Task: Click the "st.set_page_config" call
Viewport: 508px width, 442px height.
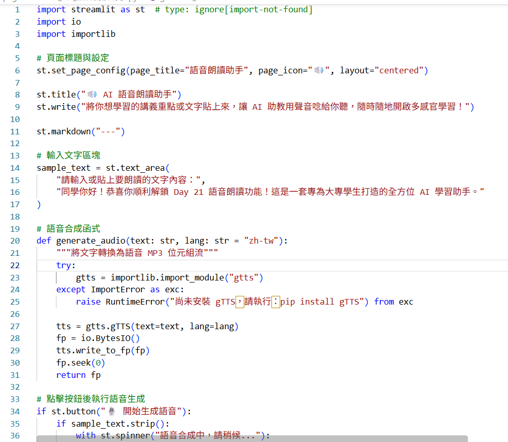Action: point(81,70)
